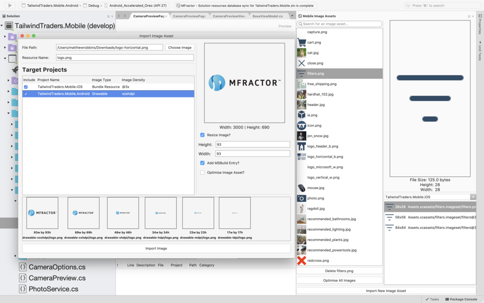Image resolution: width=484 pixels, height=303 pixels.
Task: Select the icon.png asset icon
Action: pyautogui.click(x=302, y=125)
